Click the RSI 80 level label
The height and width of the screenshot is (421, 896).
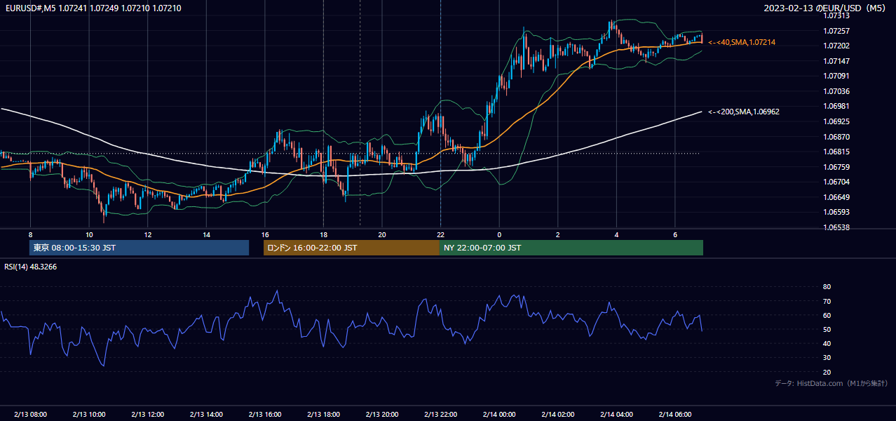click(827, 287)
